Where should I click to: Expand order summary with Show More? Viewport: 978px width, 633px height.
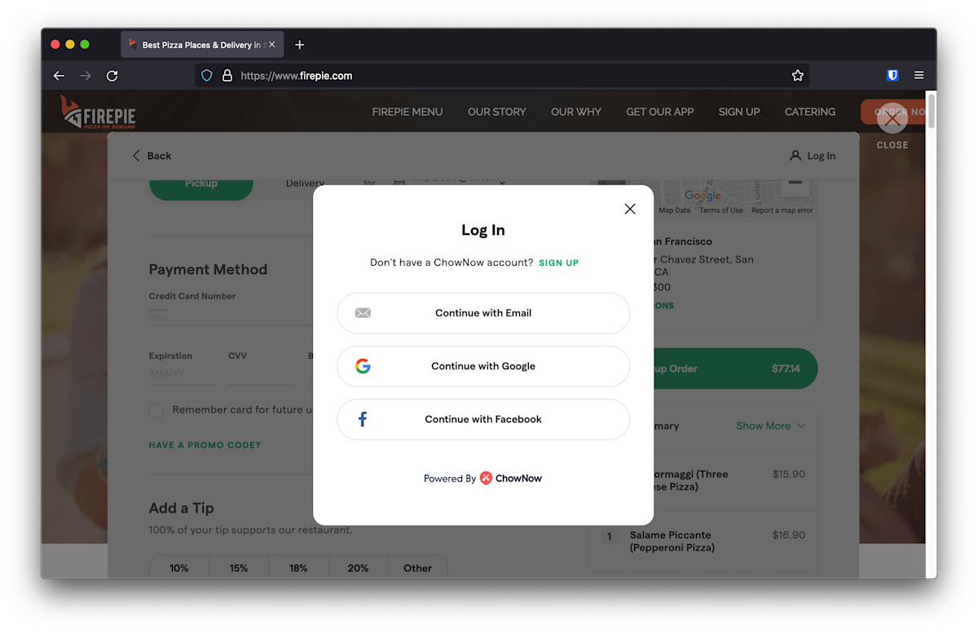coord(769,426)
